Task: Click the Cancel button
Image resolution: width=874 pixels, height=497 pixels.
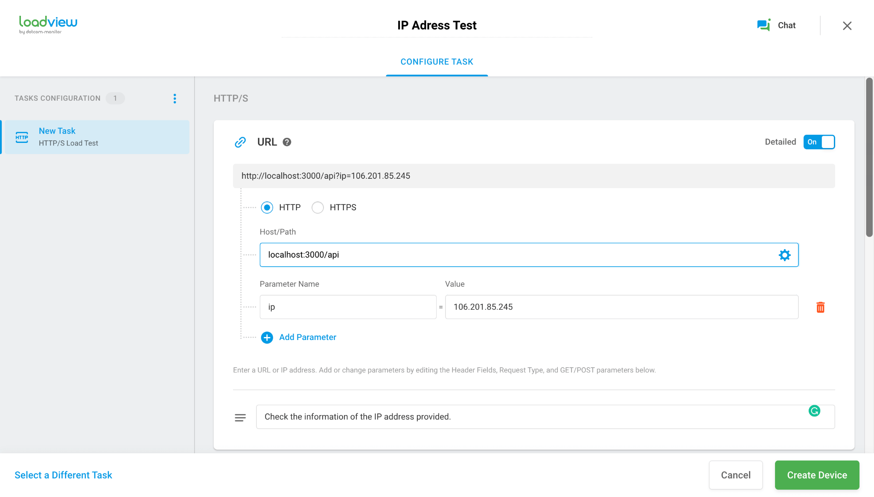Action: (x=735, y=475)
